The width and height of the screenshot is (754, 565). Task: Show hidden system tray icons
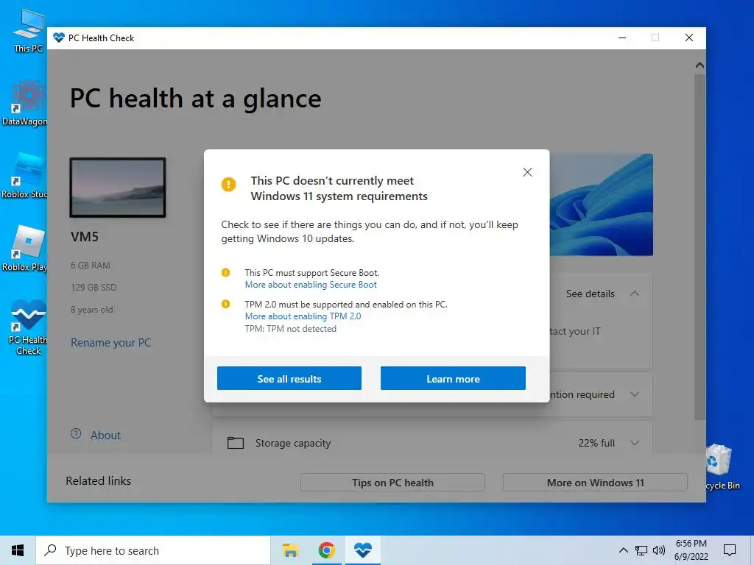coord(623,550)
